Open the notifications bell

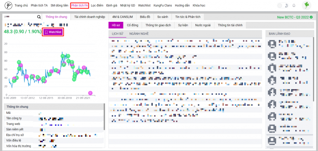tap(294, 5)
